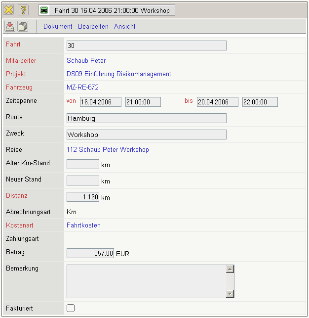The height and width of the screenshot is (318, 309).
Task: Click the end time field 22:00:00
Action: click(260, 102)
